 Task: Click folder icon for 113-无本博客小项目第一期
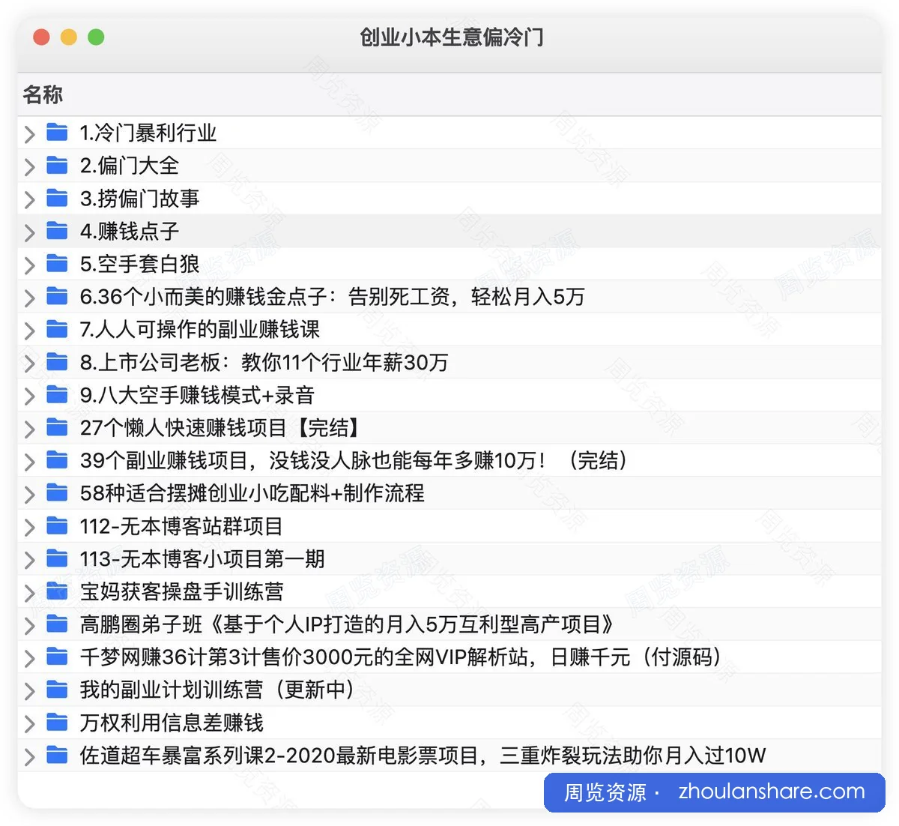click(x=57, y=558)
